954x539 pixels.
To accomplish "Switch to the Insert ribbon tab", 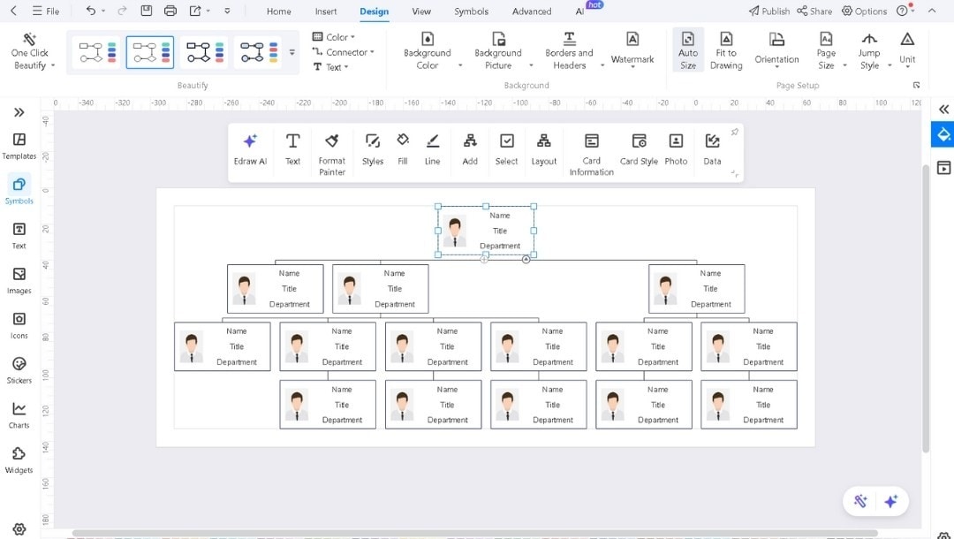I will pos(325,11).
